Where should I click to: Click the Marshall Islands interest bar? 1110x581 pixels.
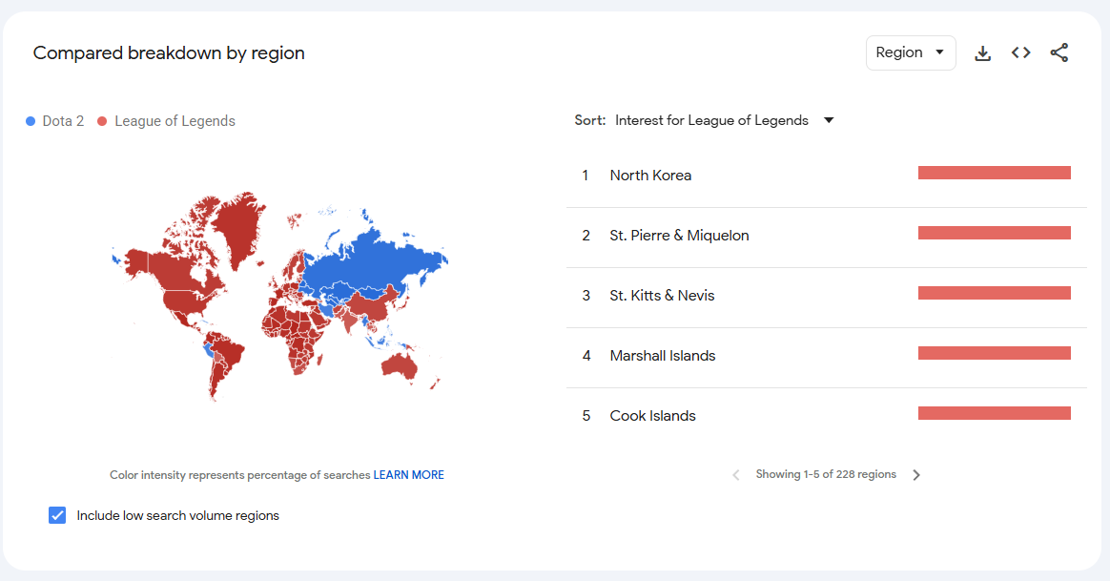click(994, 353)
